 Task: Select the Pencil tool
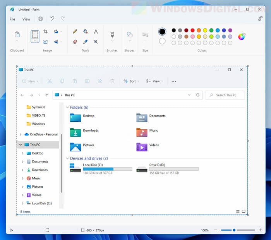[x=75, y=31]
